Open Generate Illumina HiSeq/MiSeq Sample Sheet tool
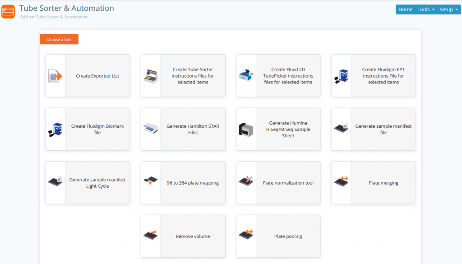This screenshot has height=264, width=462. 278,130
